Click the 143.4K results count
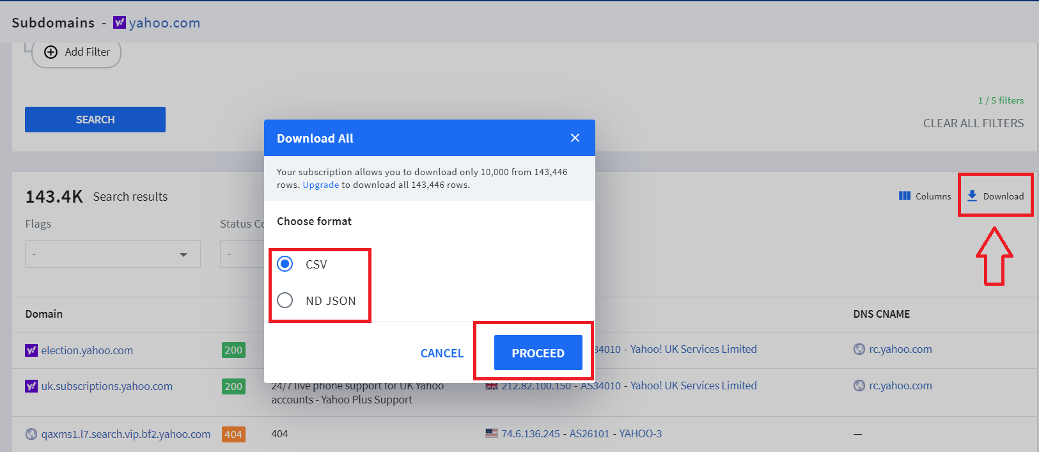 pyautogui.click(x=54, y=196)
